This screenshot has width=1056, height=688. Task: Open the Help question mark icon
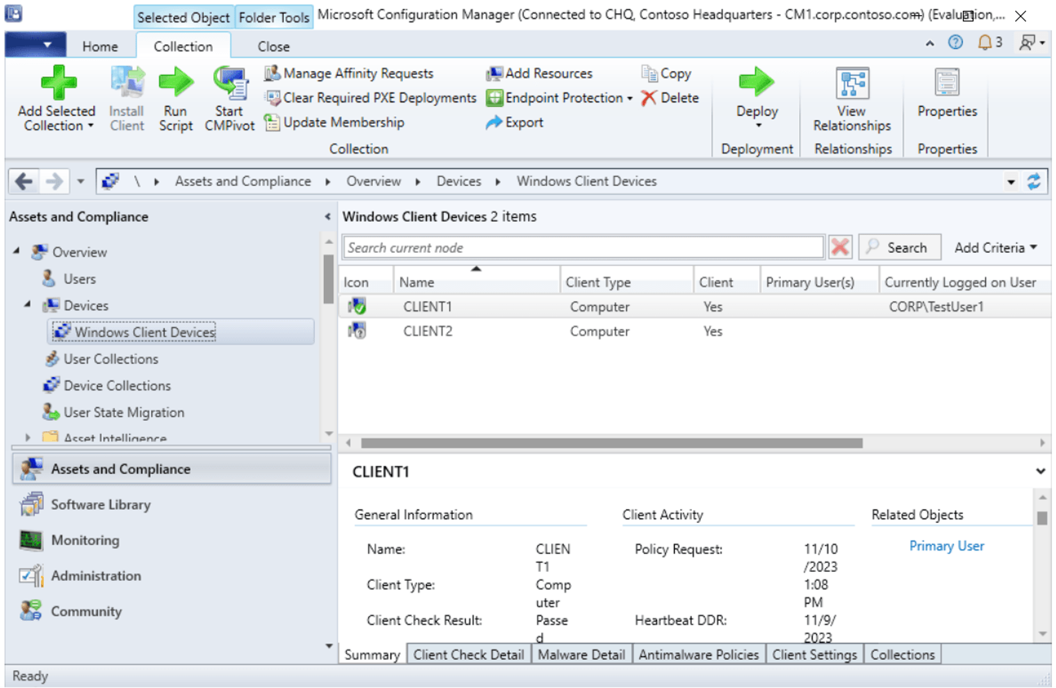coord(956,43)
